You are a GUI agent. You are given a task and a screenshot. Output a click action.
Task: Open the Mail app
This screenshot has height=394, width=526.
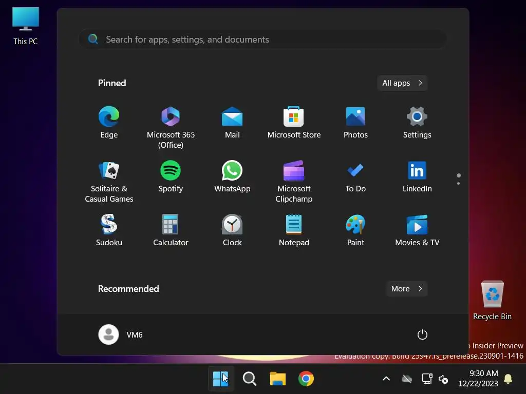pyautogui.click(x=232, y=123)
